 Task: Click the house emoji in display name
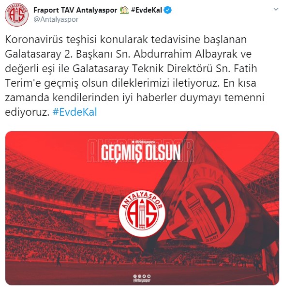(124, 10)
